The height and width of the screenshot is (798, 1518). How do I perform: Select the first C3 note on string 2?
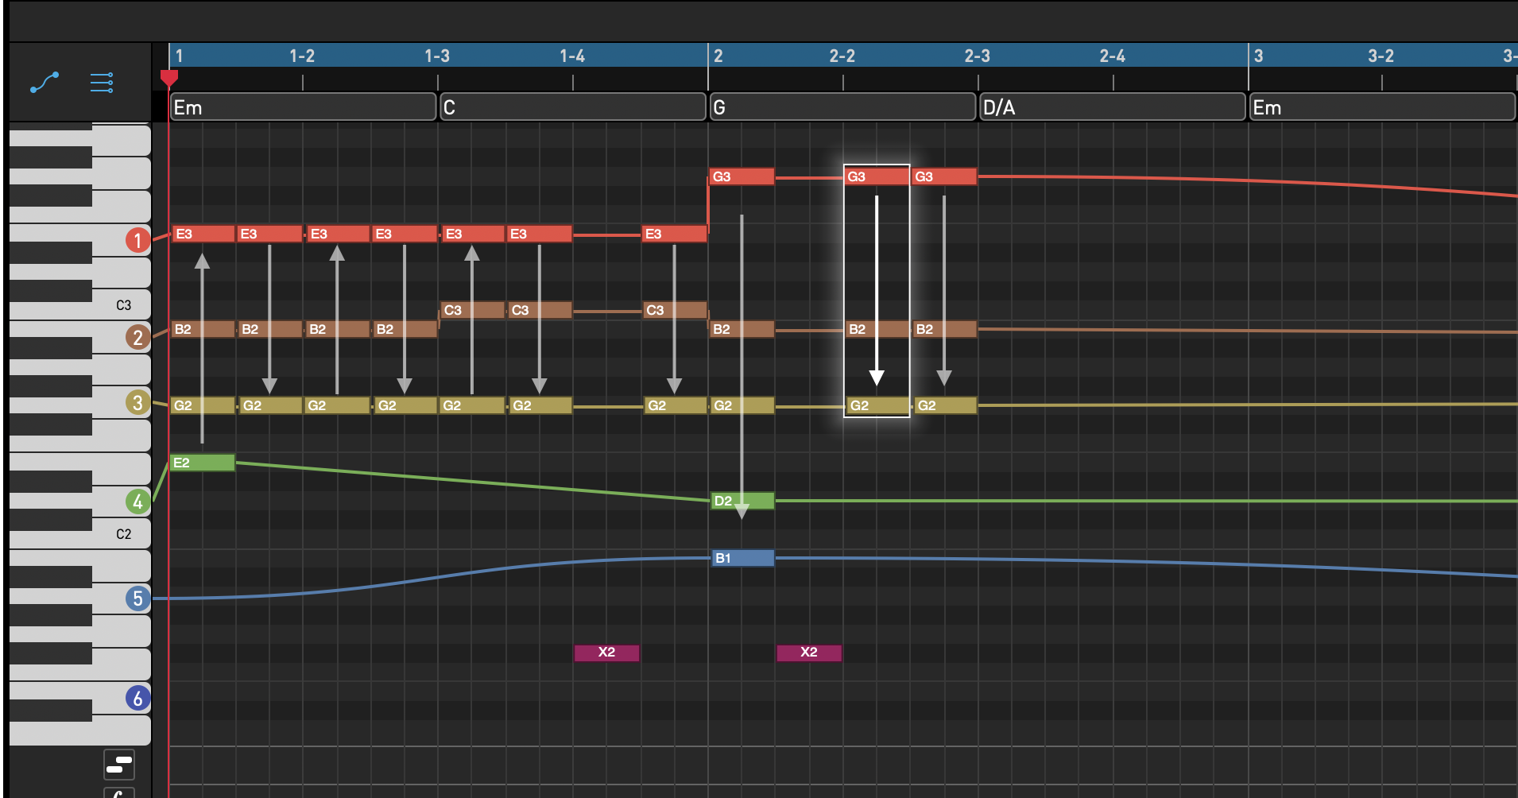pyautogui.click(x=472, y=310)
